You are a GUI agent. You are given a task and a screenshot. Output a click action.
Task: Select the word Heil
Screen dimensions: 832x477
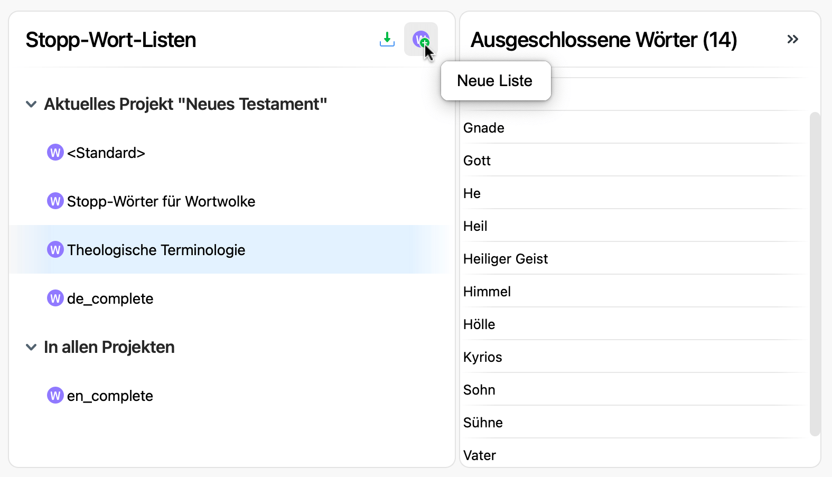634,226
